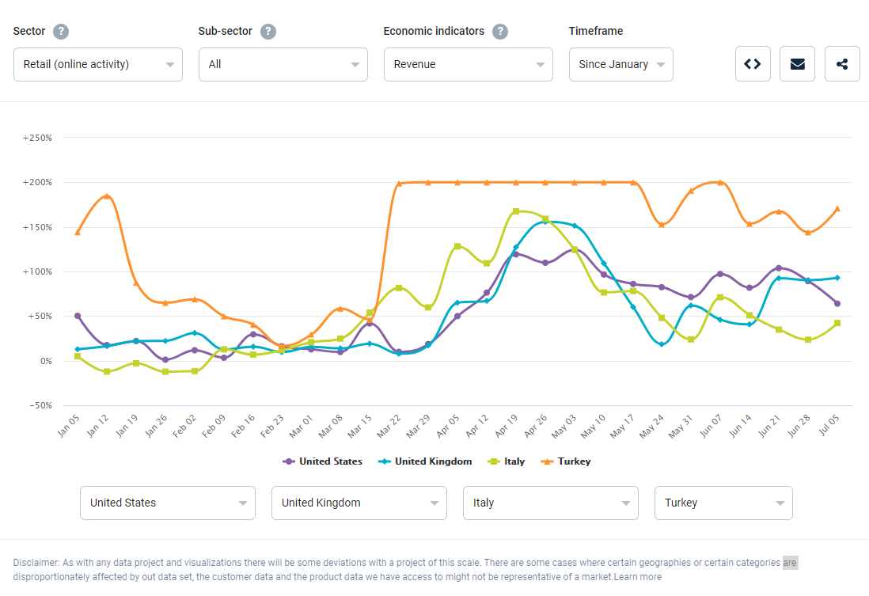Viewport: 869px width, 596px height.
Task: Toggle the Turkey series in legend
Action: (x=566, y=461)
